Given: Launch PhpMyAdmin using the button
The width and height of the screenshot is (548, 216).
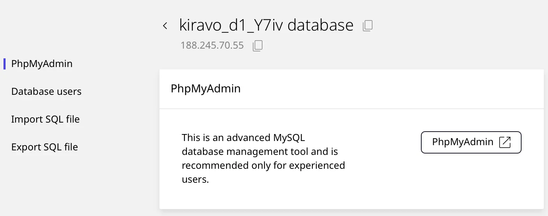Looking at the screenshot, I should pos(471,142).
